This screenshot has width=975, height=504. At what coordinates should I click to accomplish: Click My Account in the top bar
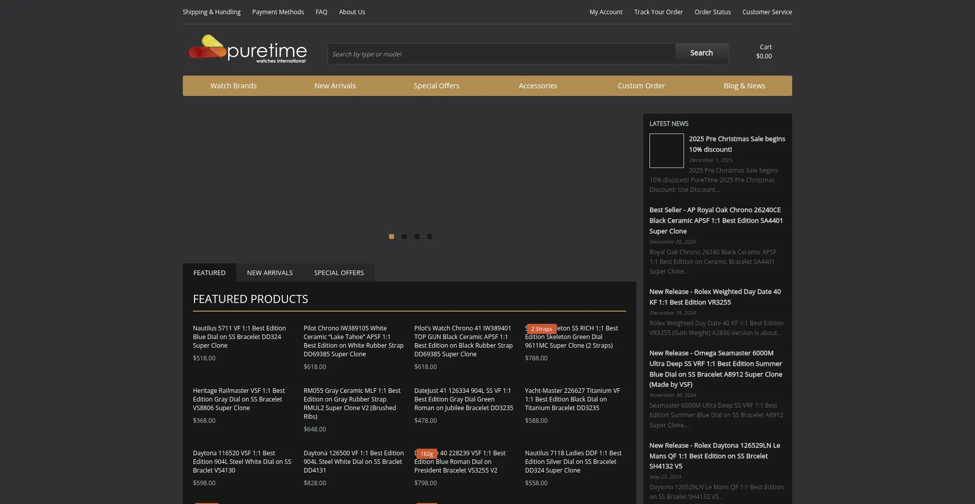click(x=605, y=12)
